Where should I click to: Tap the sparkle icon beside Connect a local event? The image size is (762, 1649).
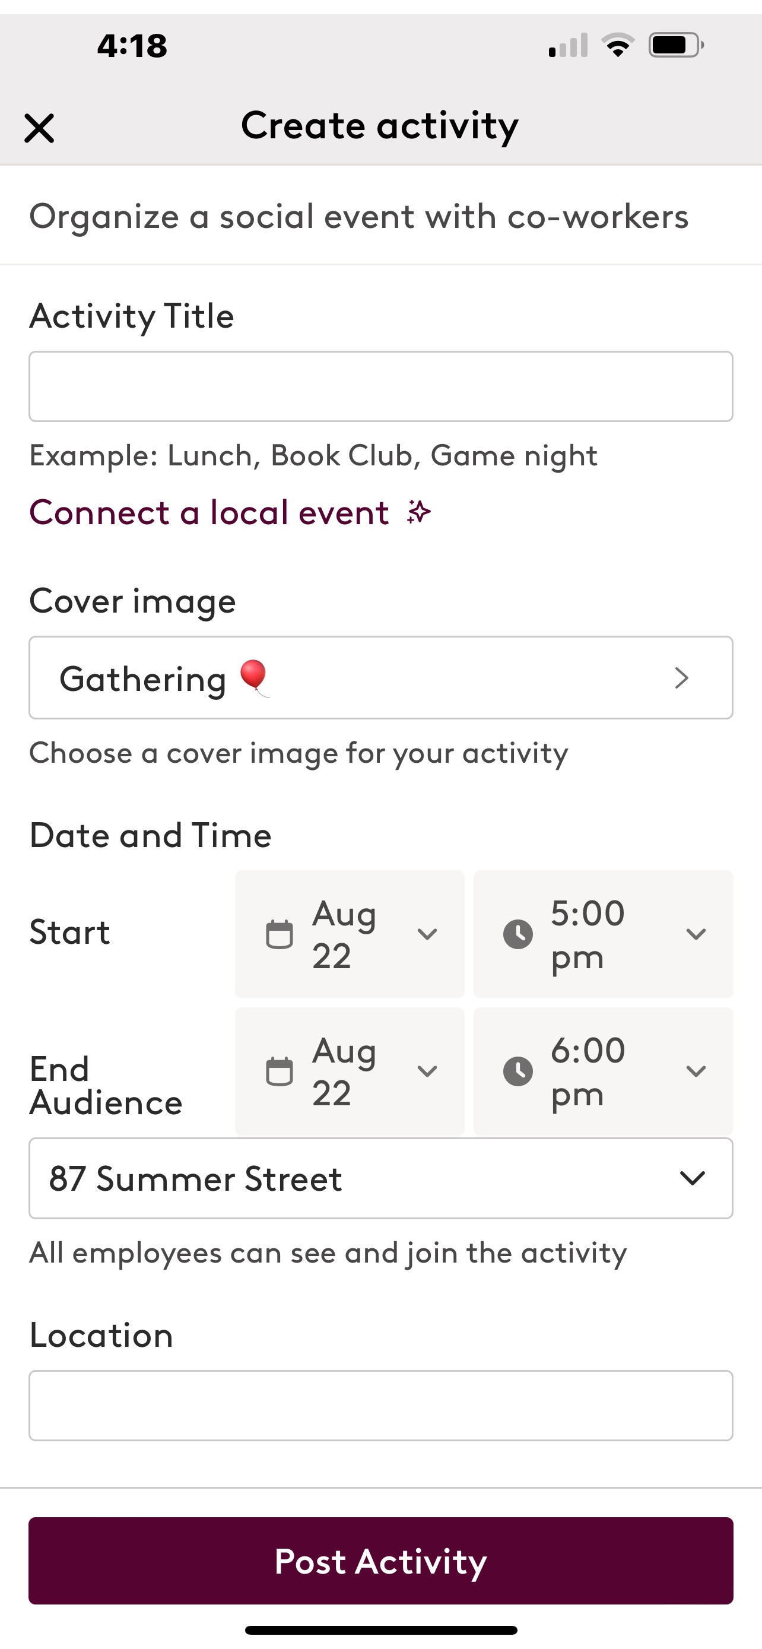[419, 512]
